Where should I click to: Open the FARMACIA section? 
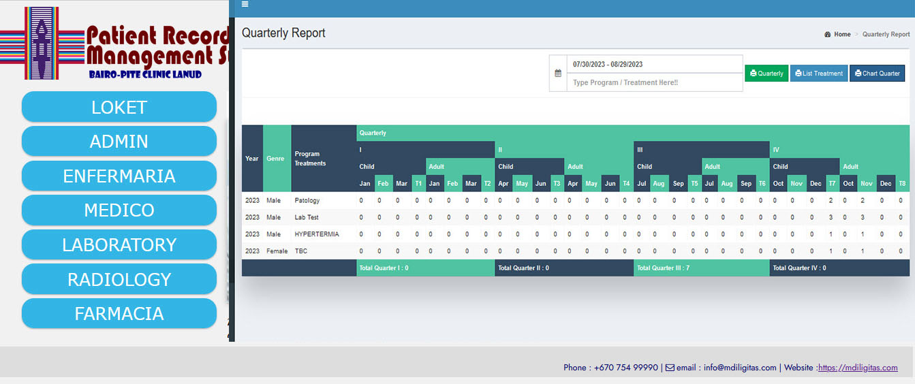pyautogui.click(x=119, y=313)
